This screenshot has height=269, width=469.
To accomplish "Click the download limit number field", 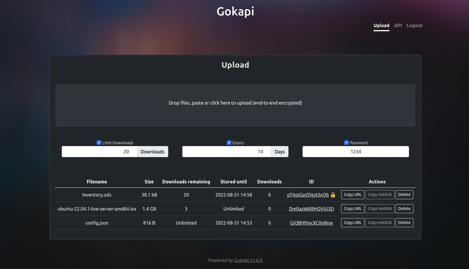I will pyautogui.click(x=99, y=152).
